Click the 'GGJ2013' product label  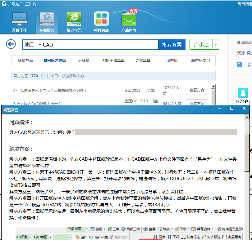tap(132, 91)
